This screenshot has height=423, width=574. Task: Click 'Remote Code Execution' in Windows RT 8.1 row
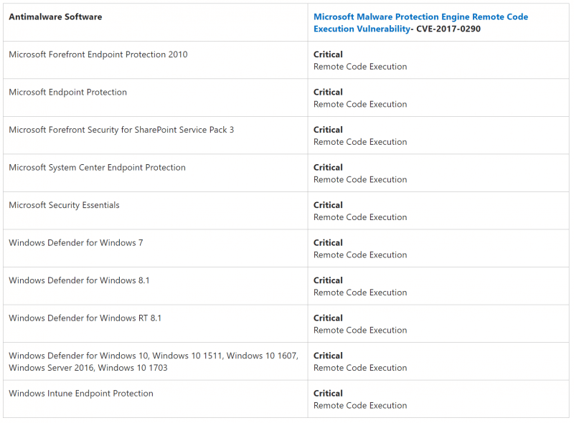coord(360,331)
